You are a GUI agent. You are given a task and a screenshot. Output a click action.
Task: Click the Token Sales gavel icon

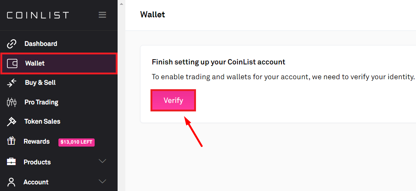click(x=12, y=121)
